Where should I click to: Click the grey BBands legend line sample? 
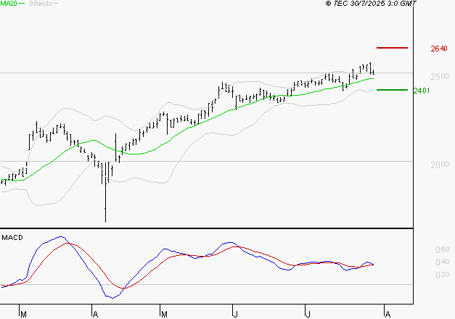(55, 4)
